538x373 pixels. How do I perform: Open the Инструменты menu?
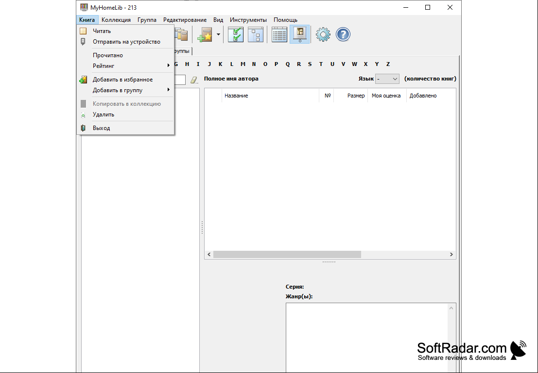click(248, 20)
